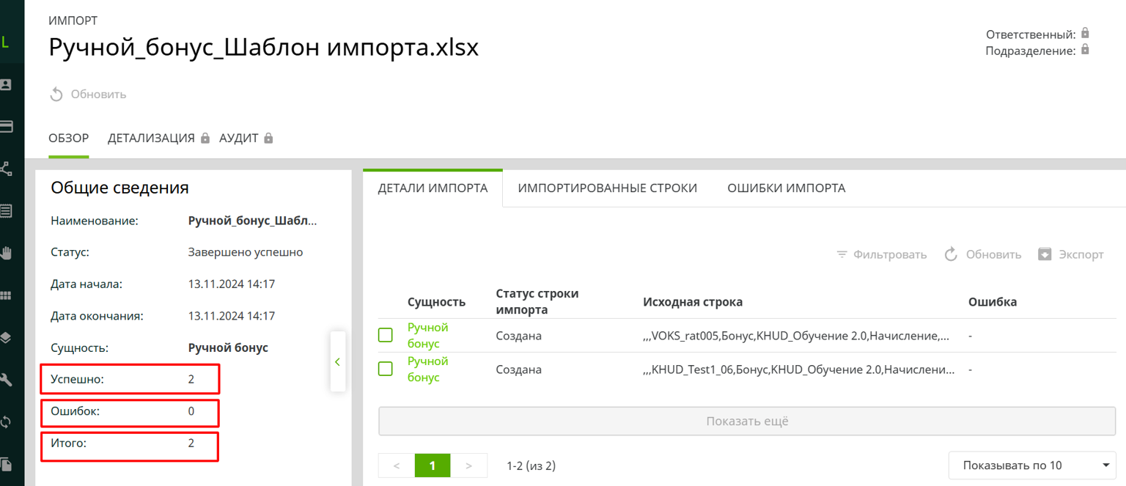Select page 1 in pagination

[433, 465]
